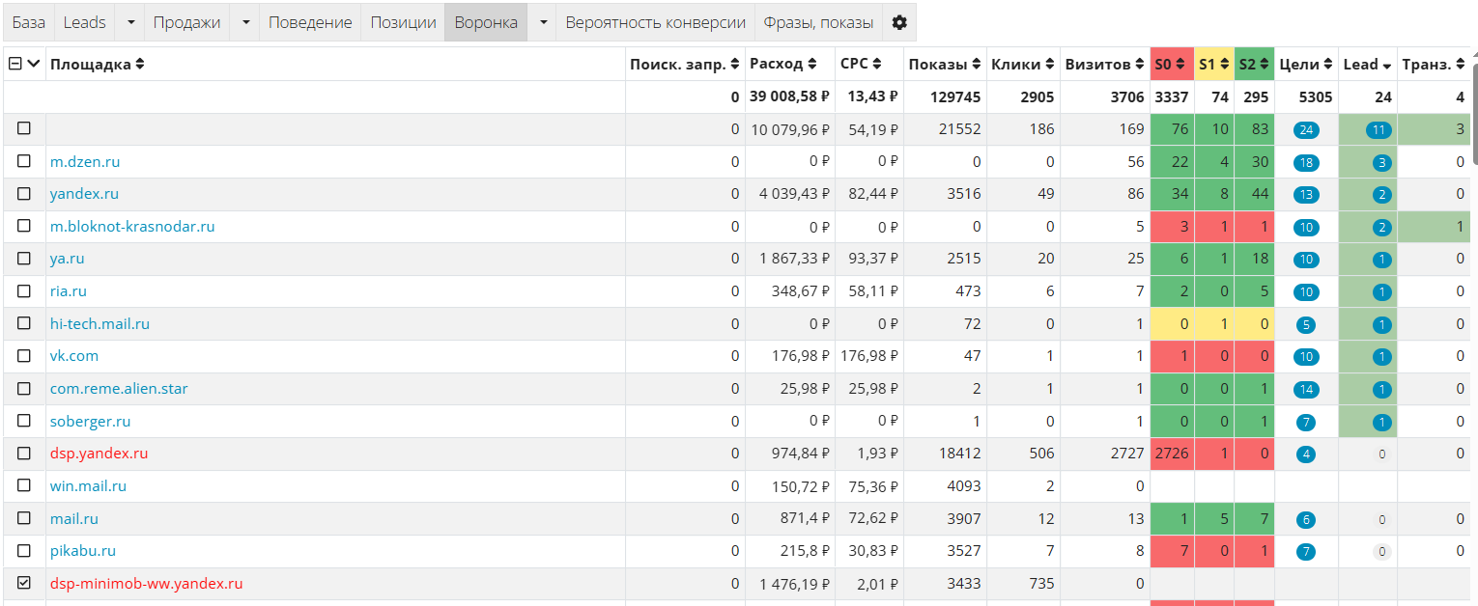Viewport: 1478px width, 606px height.
Task: Tick the checkbox next to mail.ru
Action: 24,518
